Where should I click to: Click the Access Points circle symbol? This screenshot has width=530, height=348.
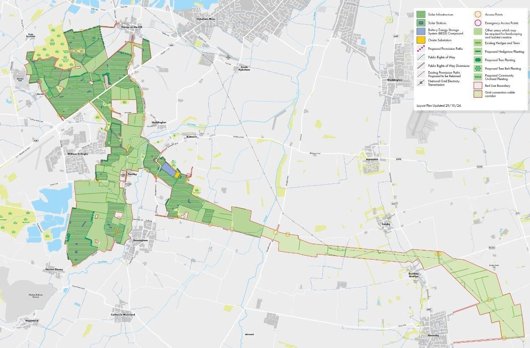pos(478,14)
